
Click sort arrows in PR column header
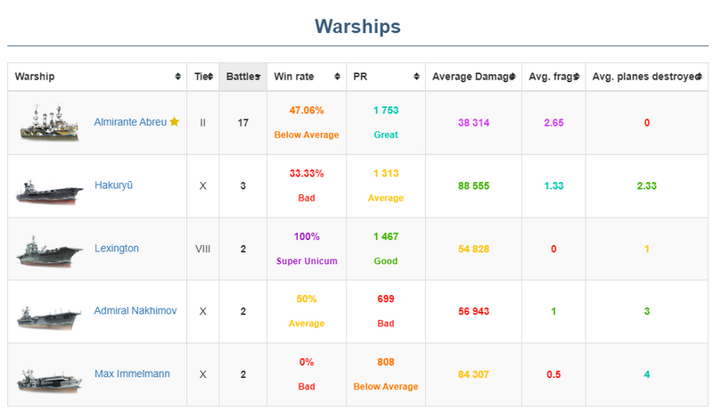[417, 77]
